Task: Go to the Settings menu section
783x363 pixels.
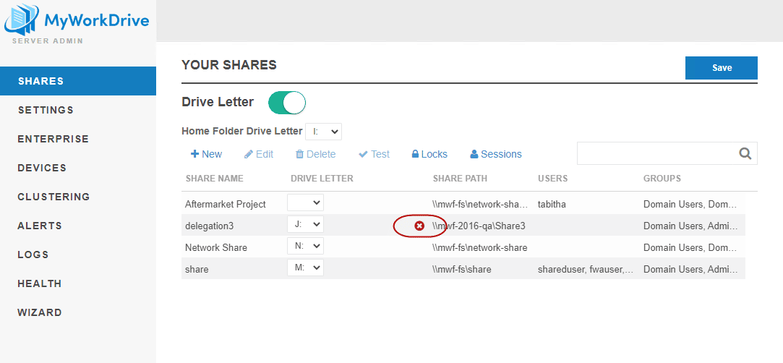Action: tap(46, 110)
